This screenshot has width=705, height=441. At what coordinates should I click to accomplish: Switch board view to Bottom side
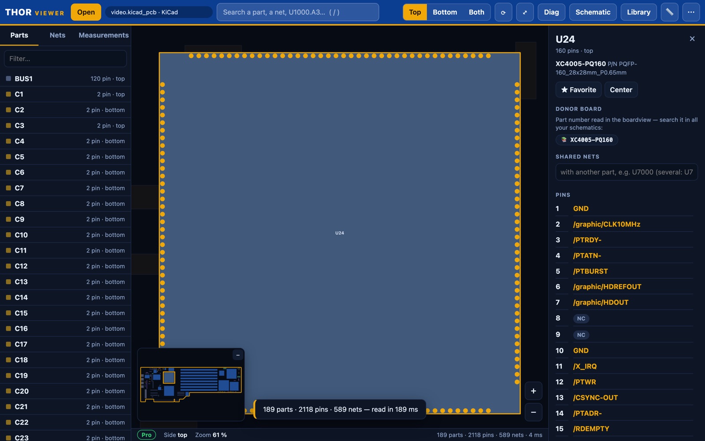[x=445, y=12]
